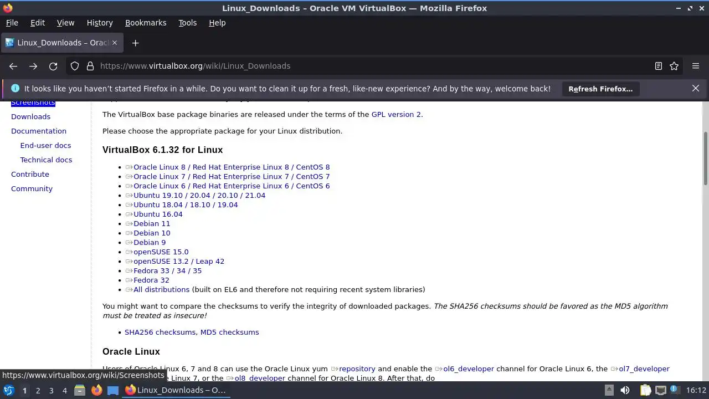Screen dimensions: 709x399
Task: Follow the GPL version 2 link
Action: [x=396, y=114]
